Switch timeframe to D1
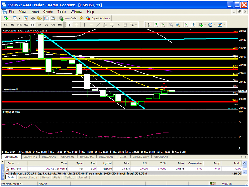Screen dimensions: 249x187 tap(46, 25)
